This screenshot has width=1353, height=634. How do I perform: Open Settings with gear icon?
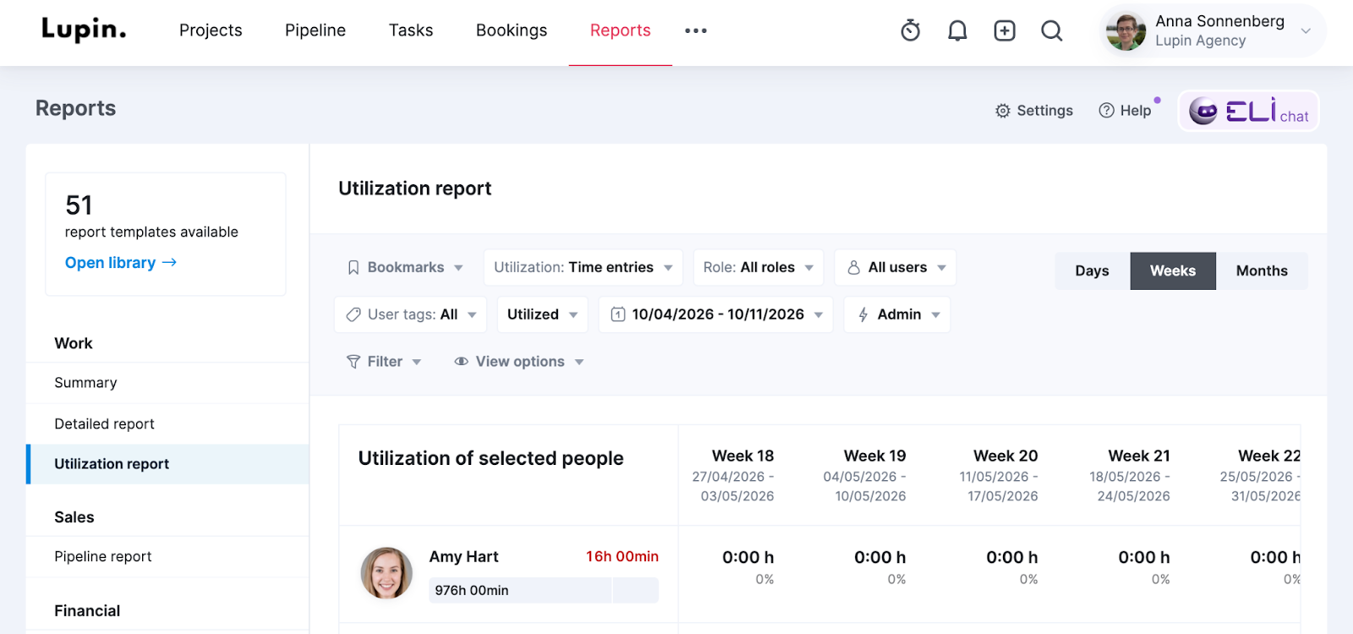pyautogui.click(x=1033, y=111)
